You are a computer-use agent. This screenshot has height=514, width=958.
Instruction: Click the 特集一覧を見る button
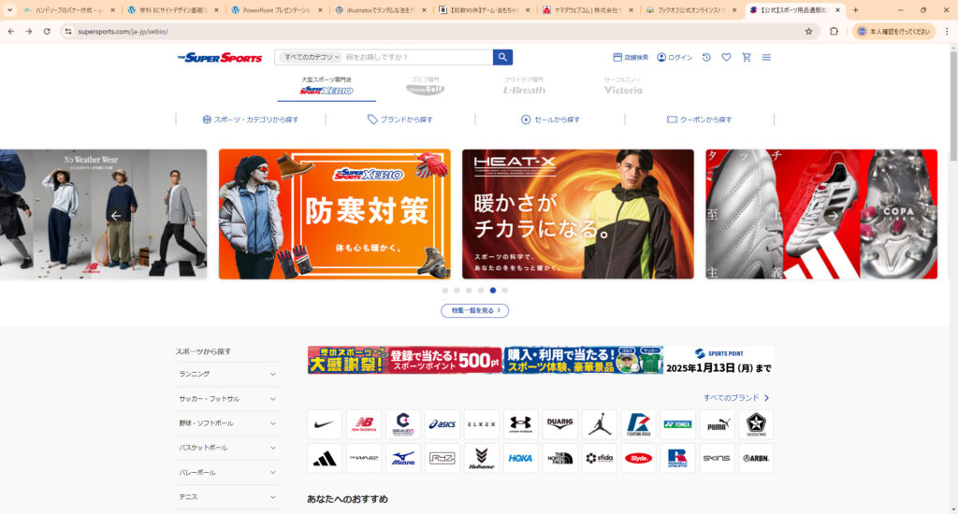pyautogui.click(x=474, y=310)
